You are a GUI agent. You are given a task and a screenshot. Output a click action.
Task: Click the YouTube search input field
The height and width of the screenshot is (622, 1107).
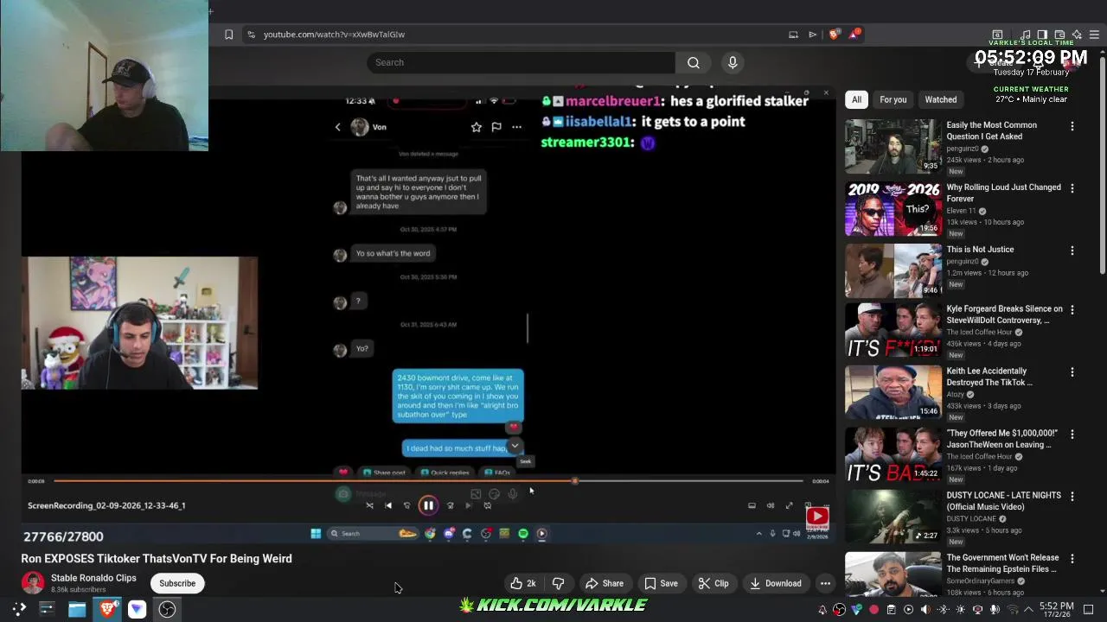521,62
